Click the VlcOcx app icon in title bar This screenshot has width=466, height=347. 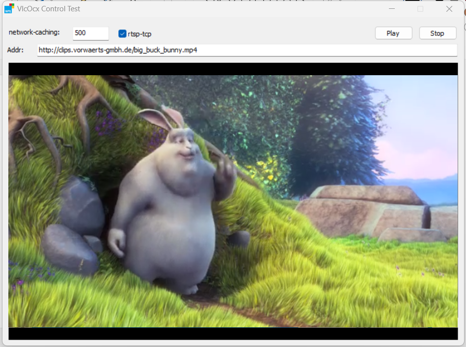[9, 9]
